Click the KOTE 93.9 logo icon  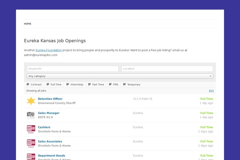pyautogui.click(x=31, y=115)
